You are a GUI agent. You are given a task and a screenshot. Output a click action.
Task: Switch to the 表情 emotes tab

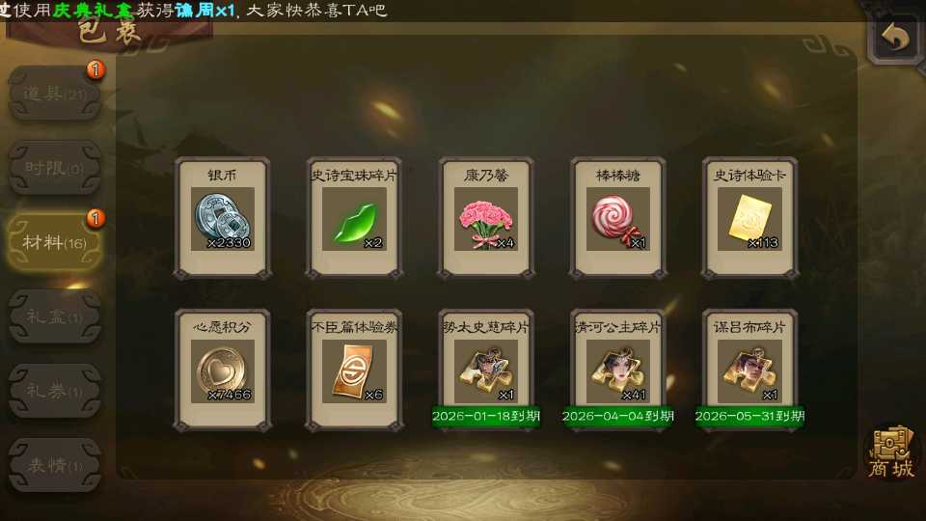coord(54,465)
